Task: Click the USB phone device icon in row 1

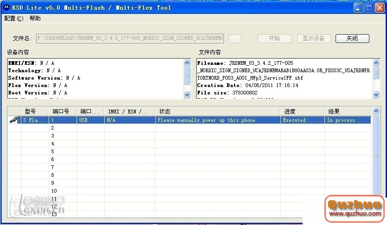Action: [x=13, y=120]
